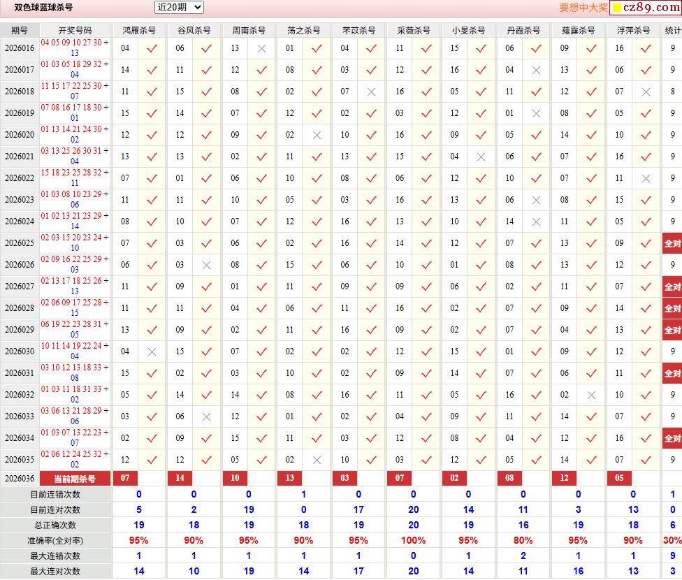Click the cz89.com site logo
Screen dimensions: 682x580
coord(645,8)
